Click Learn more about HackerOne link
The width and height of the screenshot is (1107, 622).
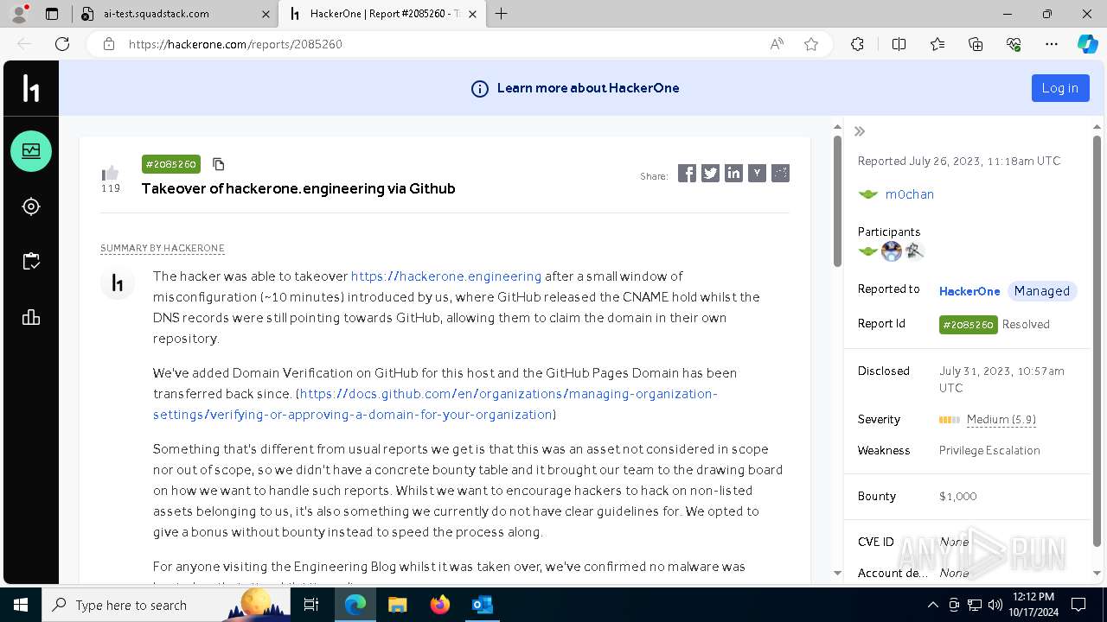pos(588,88)
